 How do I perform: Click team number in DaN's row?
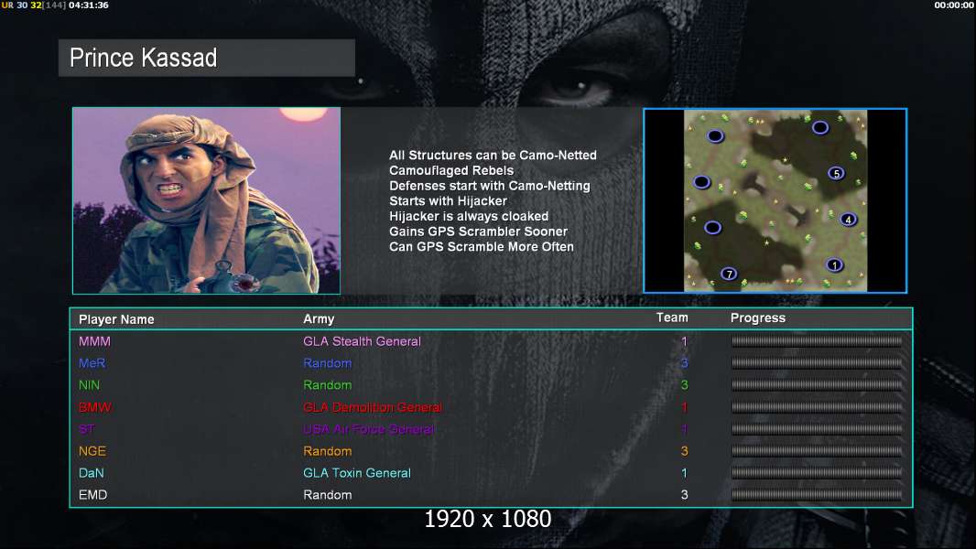(684, 473)
